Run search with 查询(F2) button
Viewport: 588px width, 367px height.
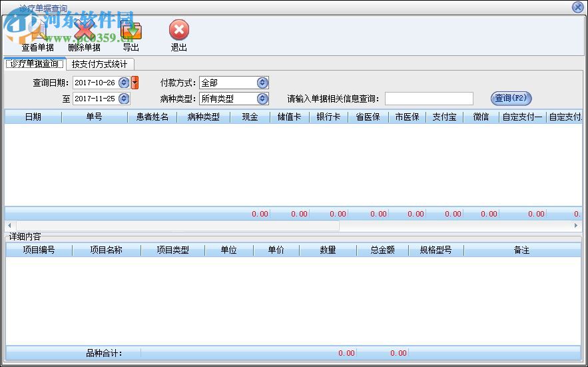(x=511, y=99)
